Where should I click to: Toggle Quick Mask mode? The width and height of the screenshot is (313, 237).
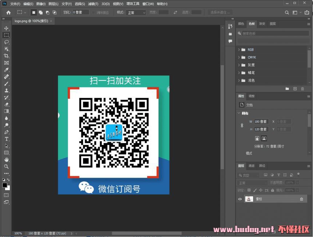tap(7, 195)
